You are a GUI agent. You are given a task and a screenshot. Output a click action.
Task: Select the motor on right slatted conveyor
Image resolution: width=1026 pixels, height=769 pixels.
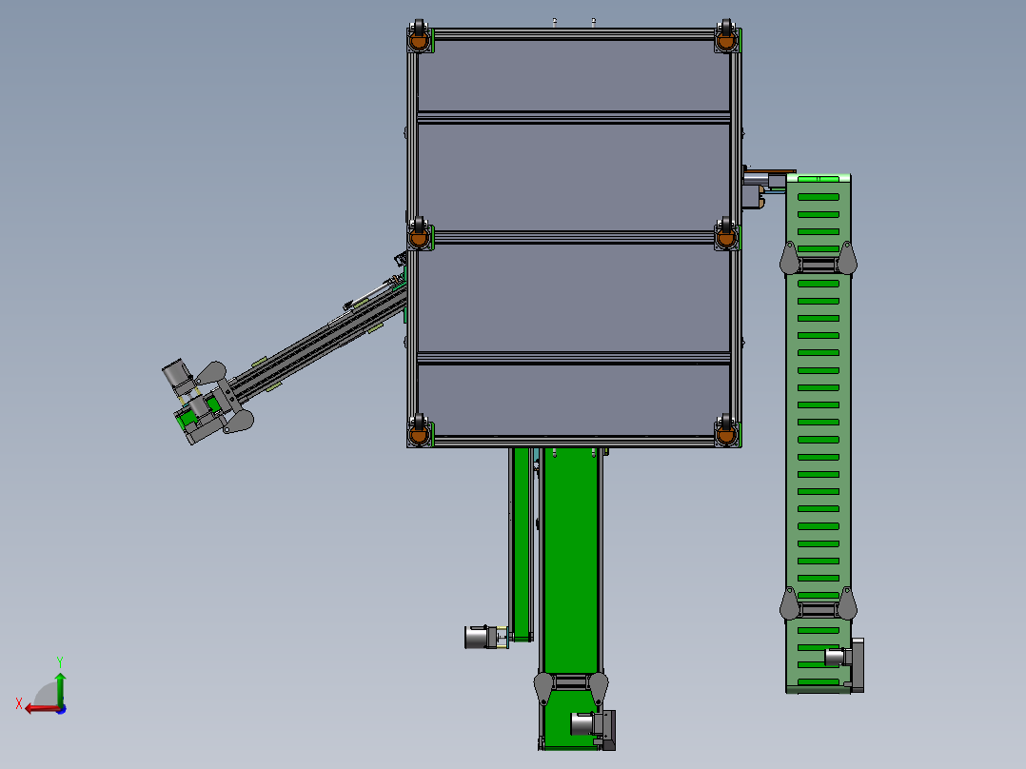837,658
